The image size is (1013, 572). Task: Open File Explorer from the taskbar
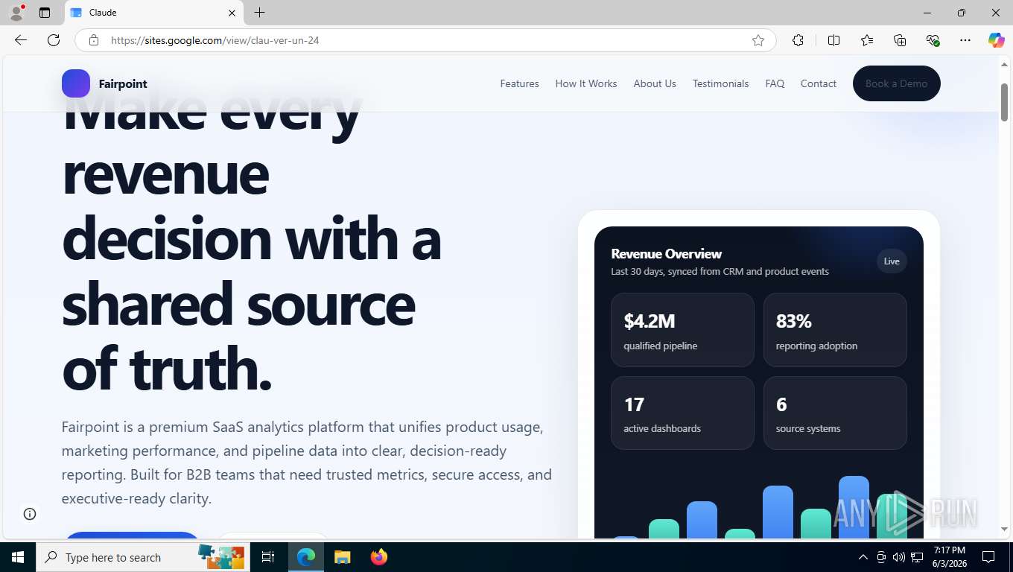(342, 557)
